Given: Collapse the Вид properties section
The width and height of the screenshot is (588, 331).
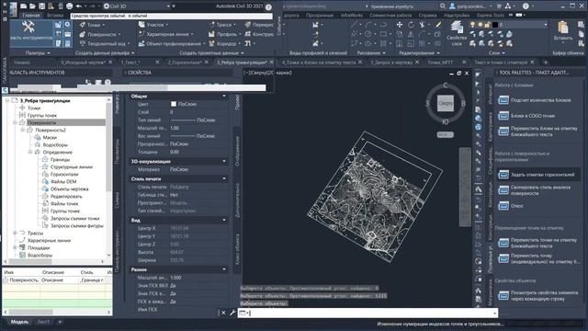Looking at the screenshot, I should 224,220.
